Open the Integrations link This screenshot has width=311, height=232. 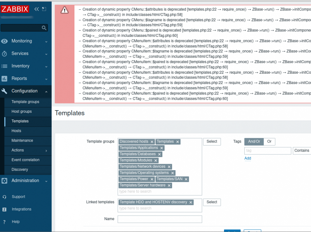[22, 209]
